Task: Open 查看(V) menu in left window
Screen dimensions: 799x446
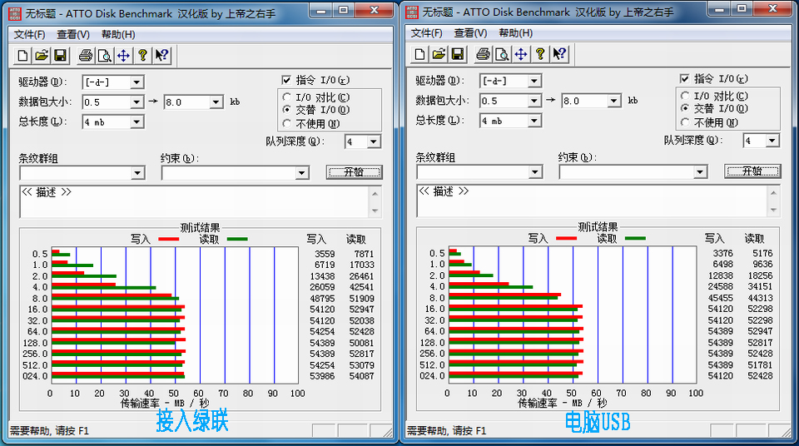Action: pyautogui.click(x=73, y=34)
